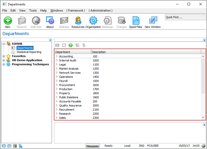Viewport: 207px width, 149px height.
Task: Open the Web Site globe icon
Action: point(36,20)
